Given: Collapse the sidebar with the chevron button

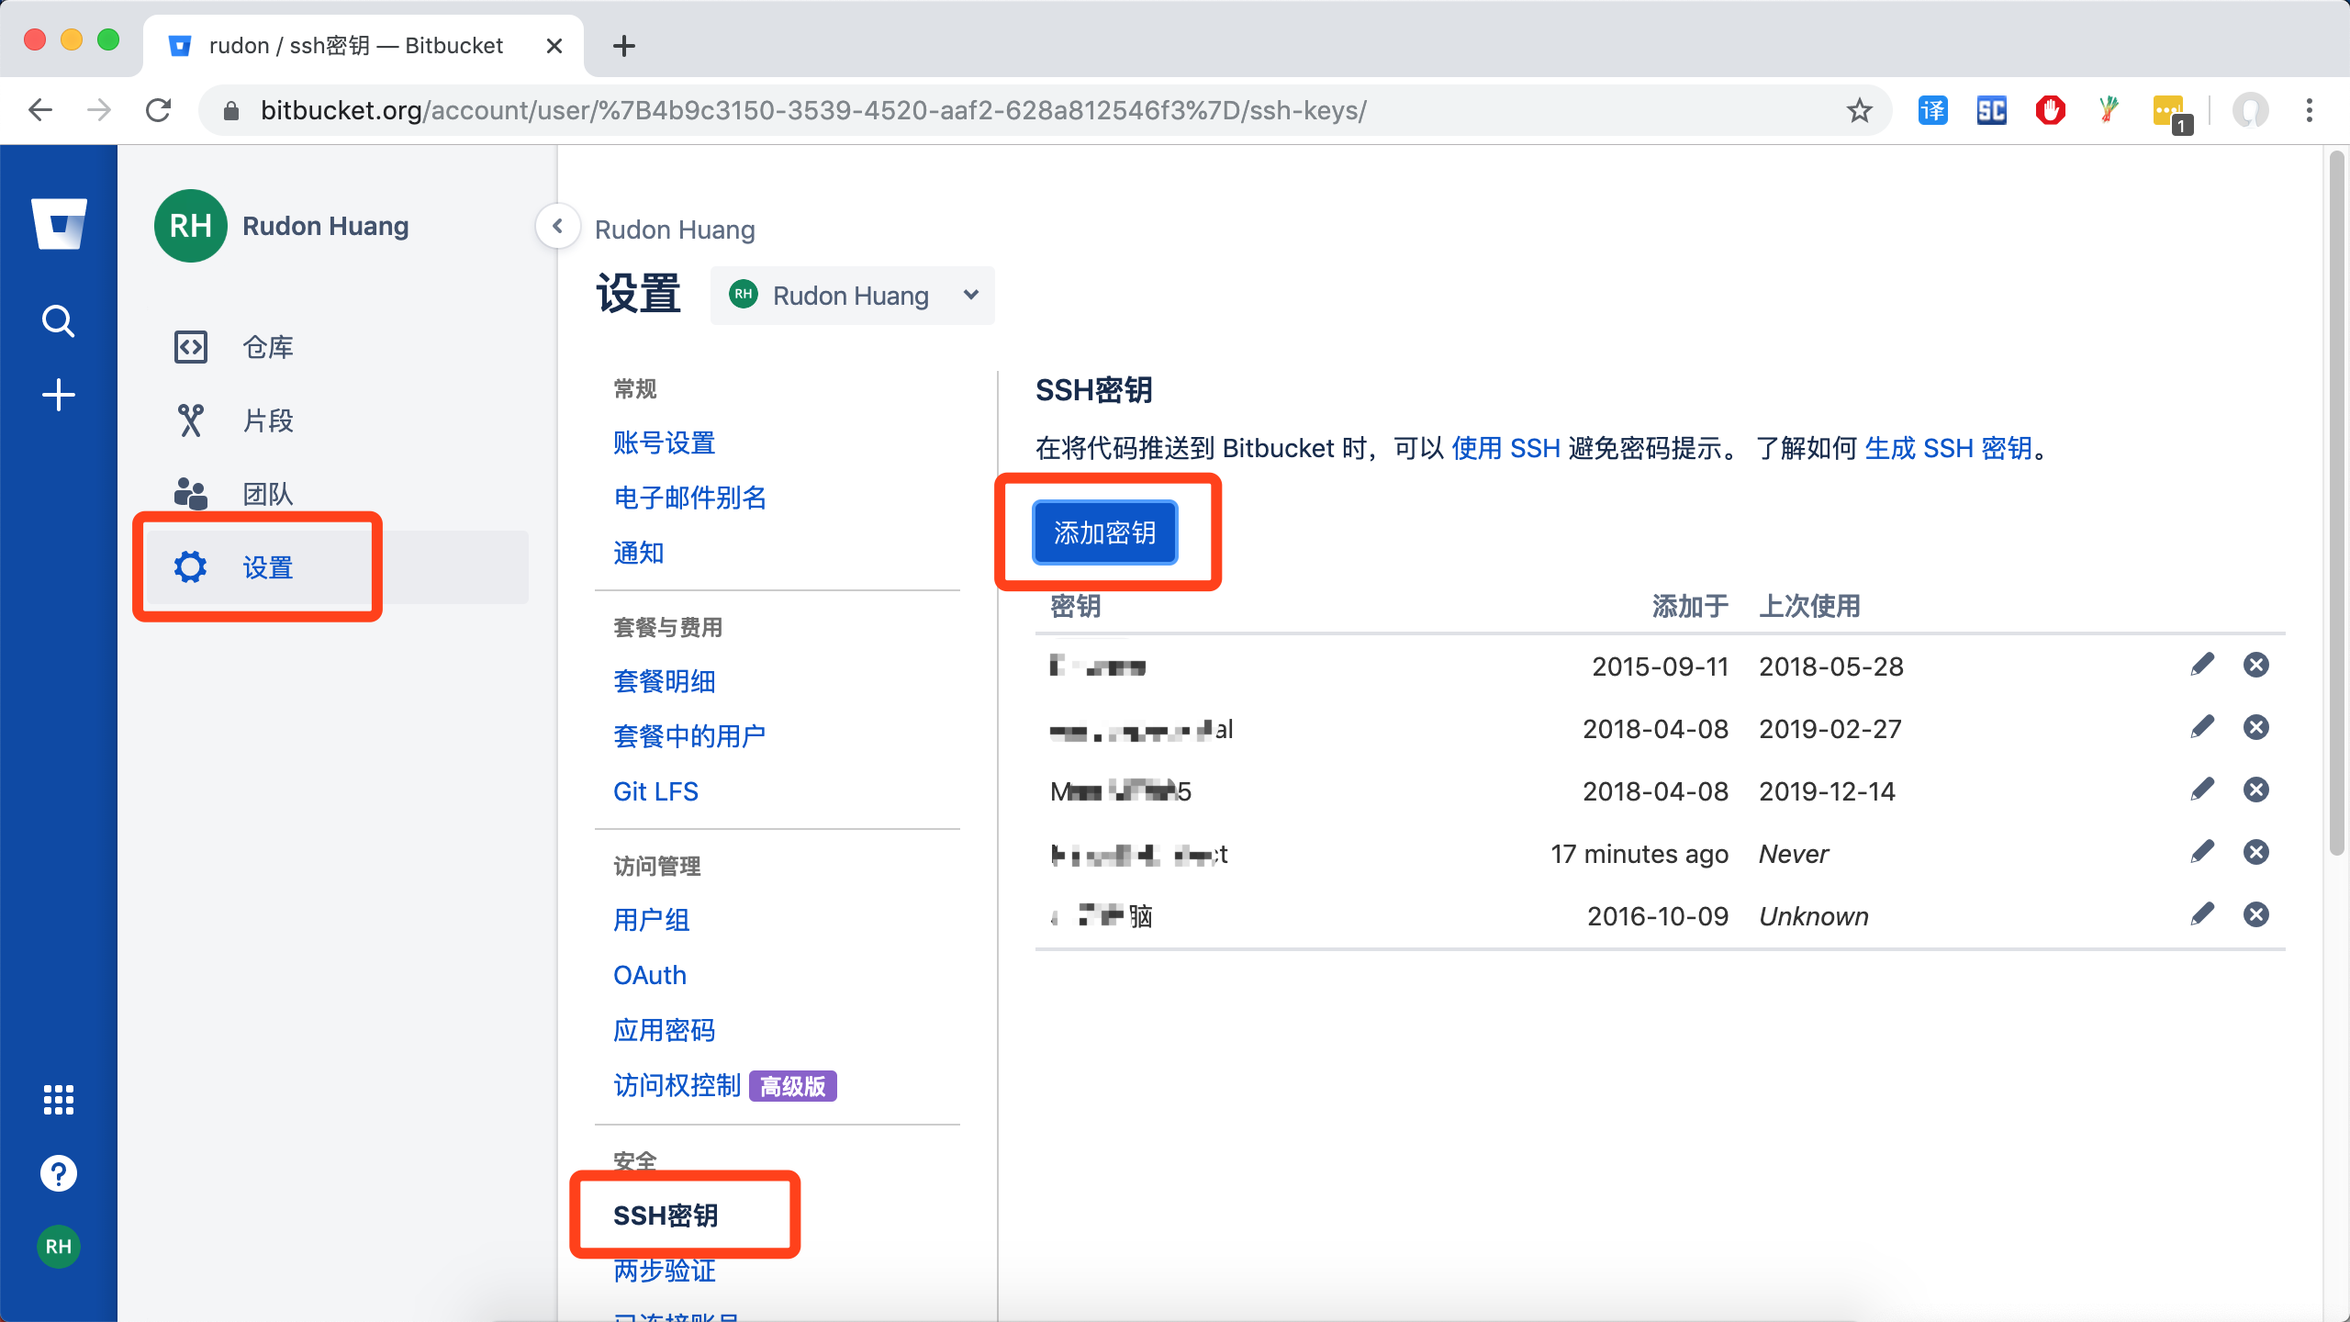Looking at the screenshot, I should point(557,226).
